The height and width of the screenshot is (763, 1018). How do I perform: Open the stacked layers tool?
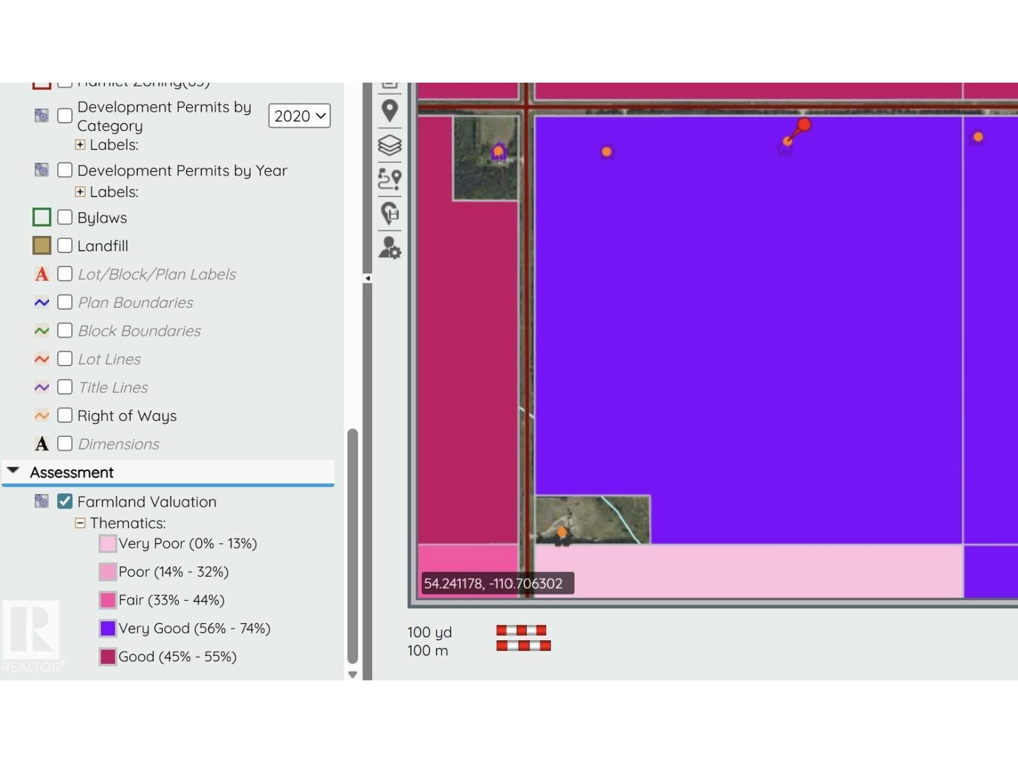coord(389,145)
